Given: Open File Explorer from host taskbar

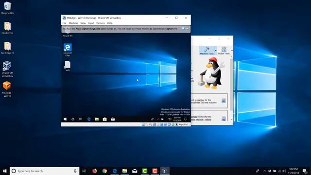Looking at the screenshot, I should coord(124,171).
